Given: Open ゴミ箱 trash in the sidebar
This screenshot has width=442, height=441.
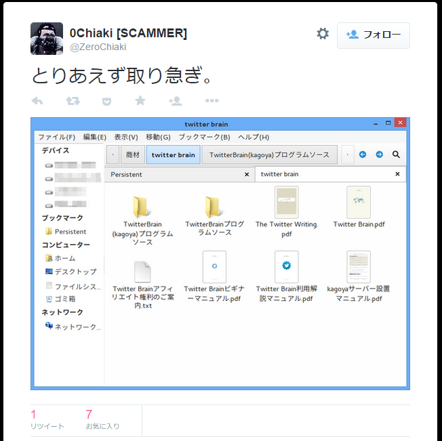Looking at the screenshot, I should (60, 299).
